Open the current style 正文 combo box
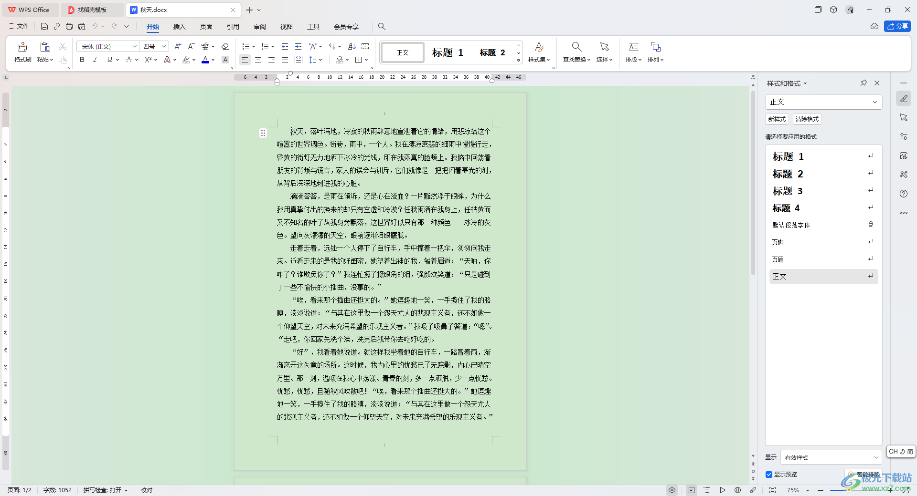This screenshot has width=917, height=496. click(x=823, y=102)
